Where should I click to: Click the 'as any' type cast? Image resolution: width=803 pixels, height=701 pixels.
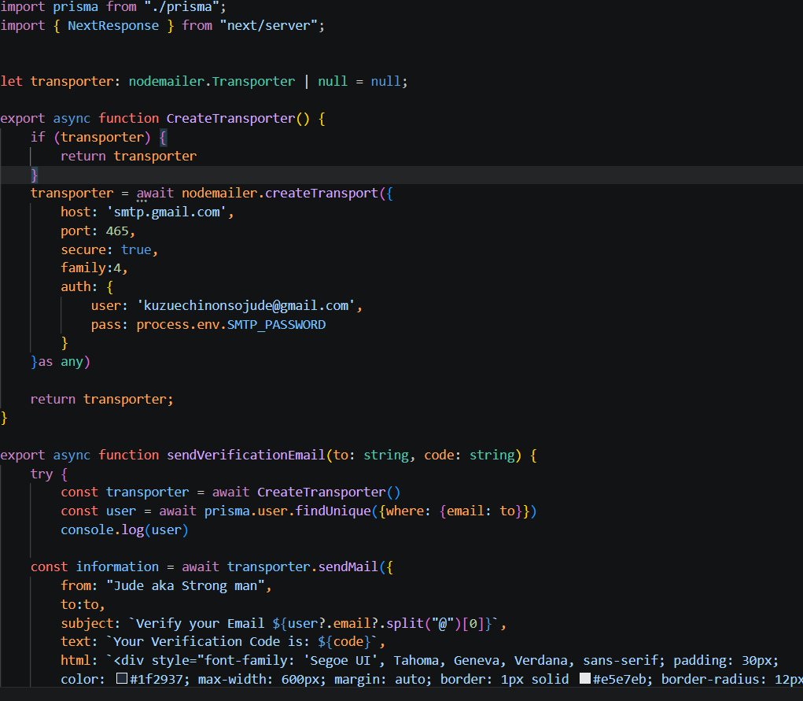(x=61, y=362)
